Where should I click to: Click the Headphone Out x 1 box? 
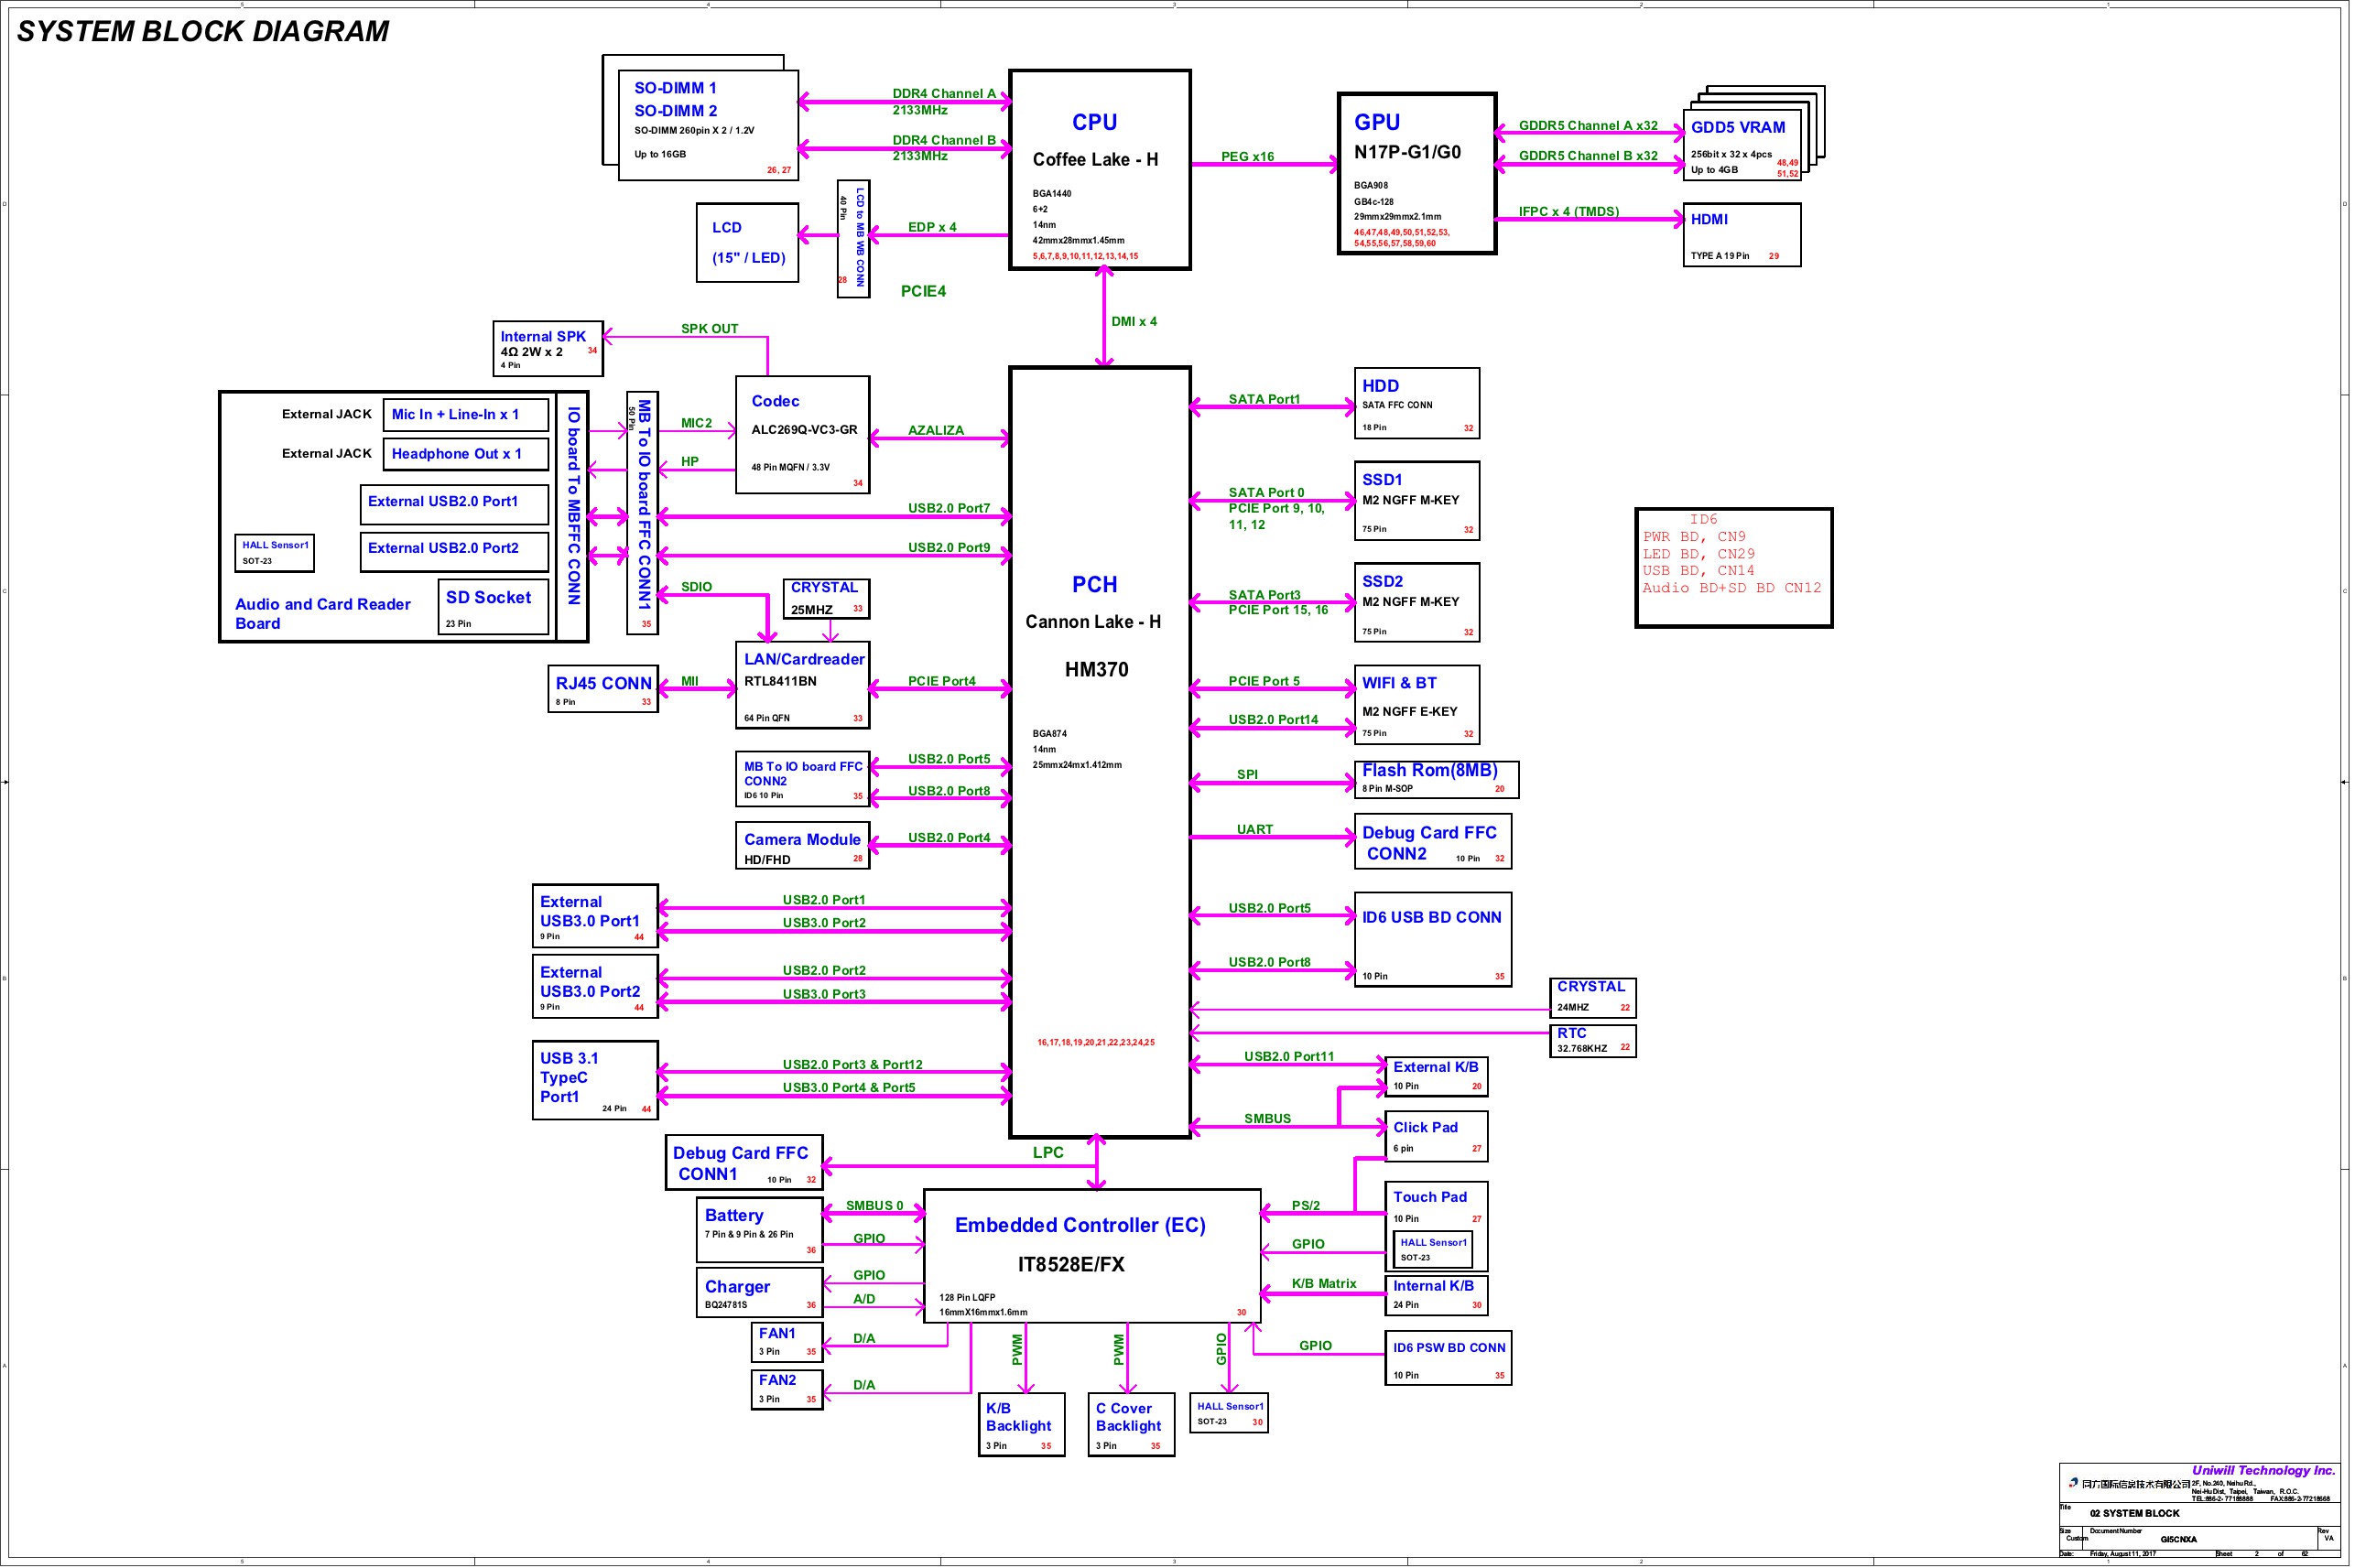(465, 453)
